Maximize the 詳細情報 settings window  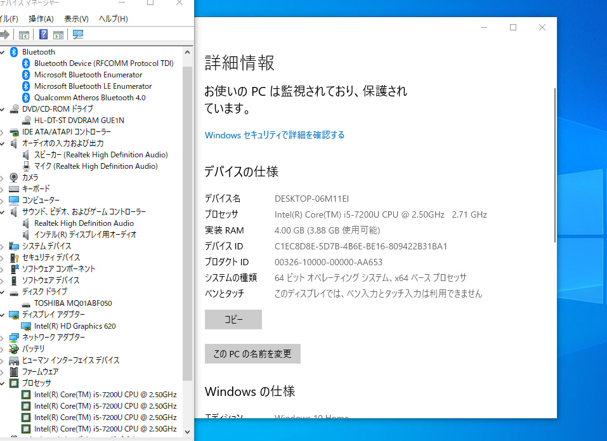click(513, 27)
